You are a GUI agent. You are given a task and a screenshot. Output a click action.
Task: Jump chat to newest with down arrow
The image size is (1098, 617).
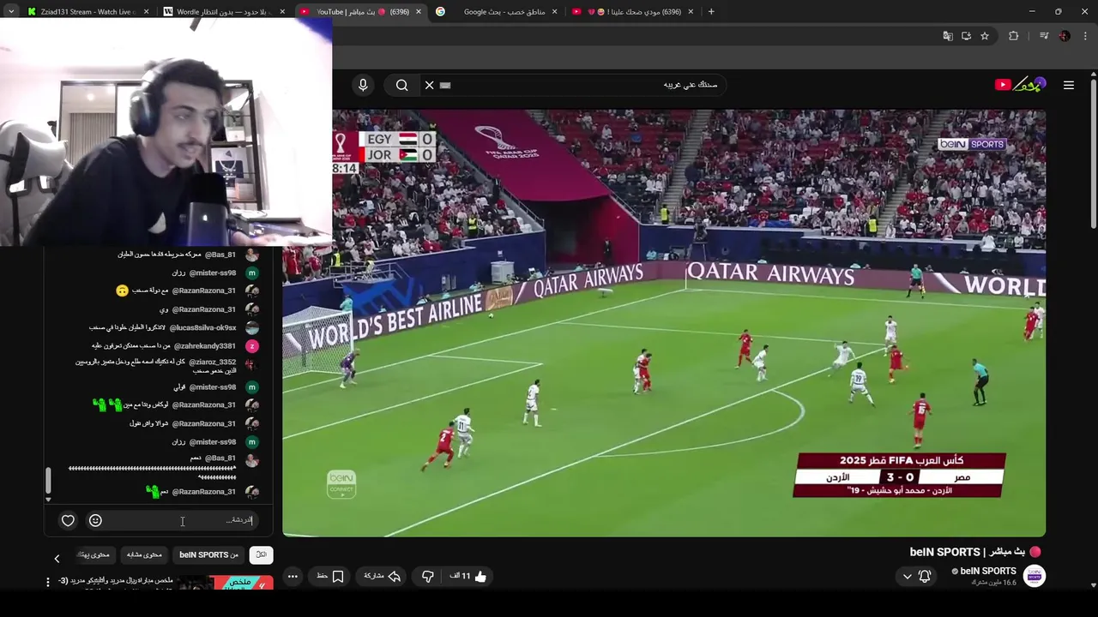click(x=48, y=499)
